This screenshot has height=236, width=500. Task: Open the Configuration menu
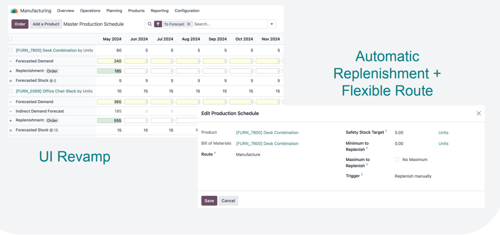(x=187, y=11)
